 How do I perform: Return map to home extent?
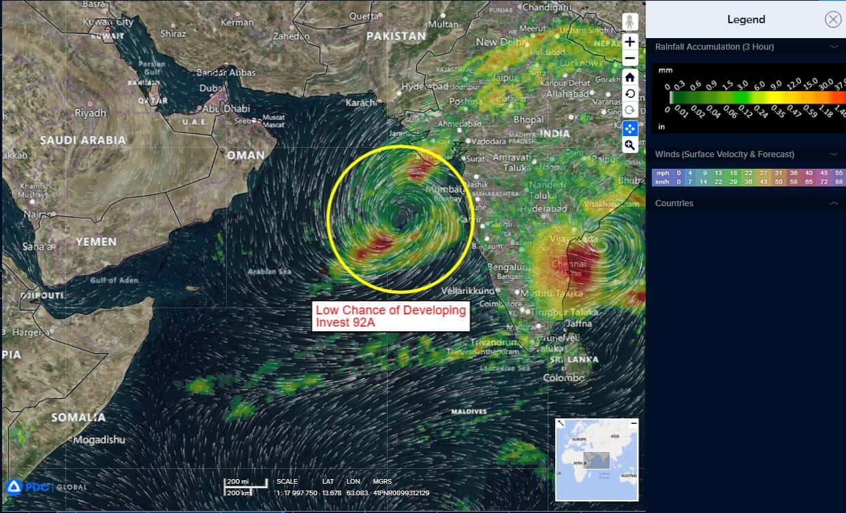(630, 77)
